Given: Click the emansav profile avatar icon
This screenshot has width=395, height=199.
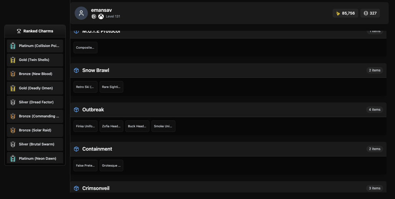Looking at the screenshot, I should (x=81, y=13).
